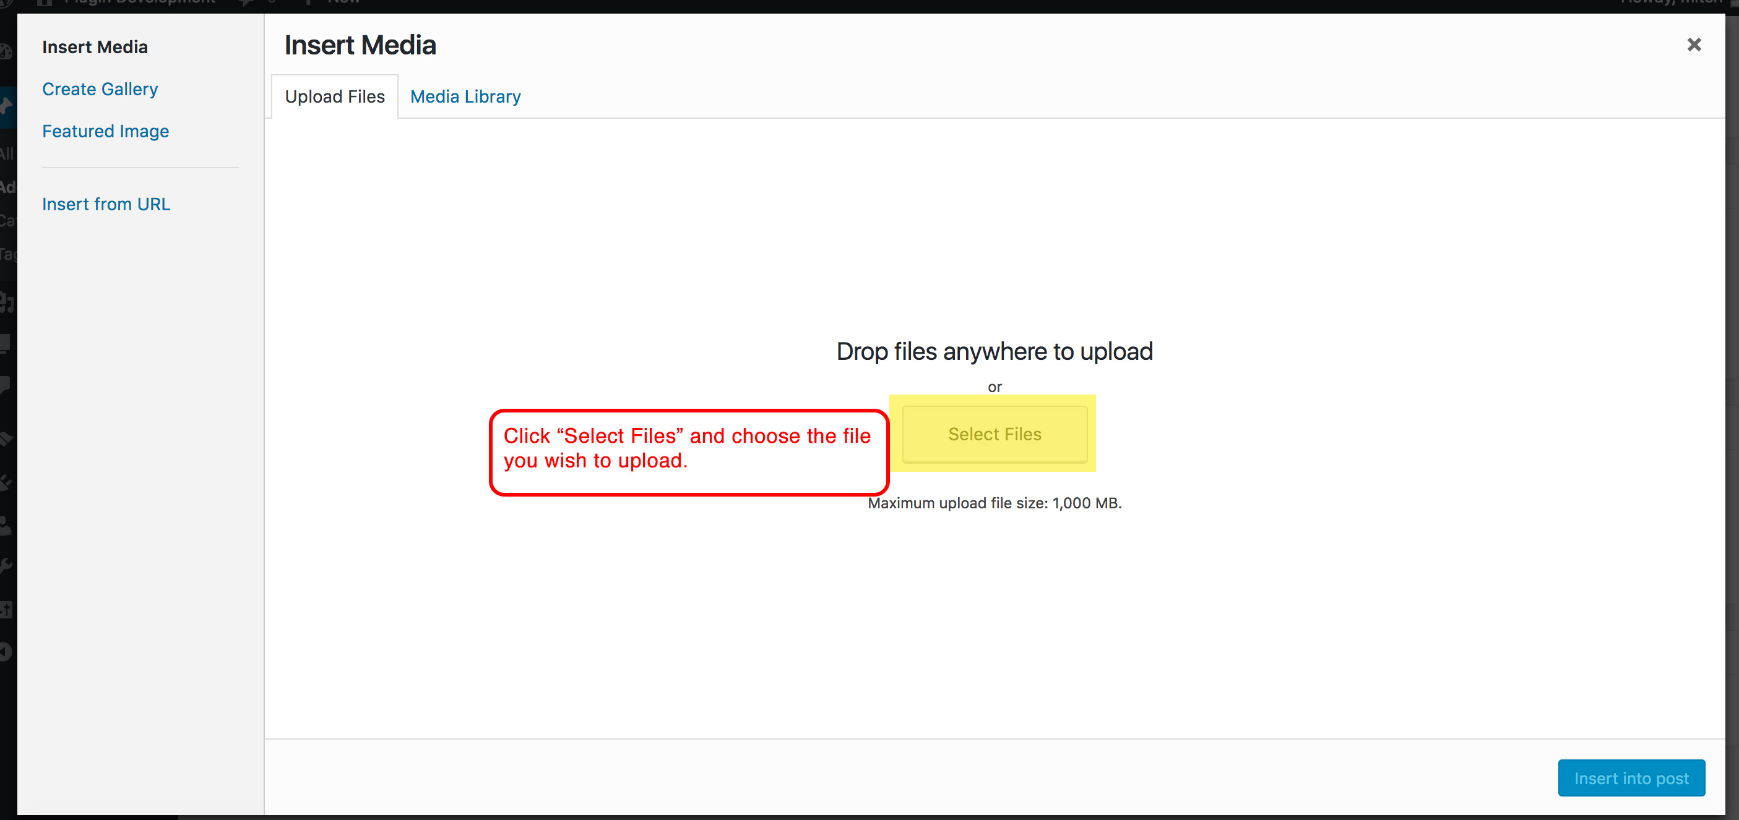Screen dimensions: 1739x820
Task: Select Insert from URL
Action: click(106, 203)
